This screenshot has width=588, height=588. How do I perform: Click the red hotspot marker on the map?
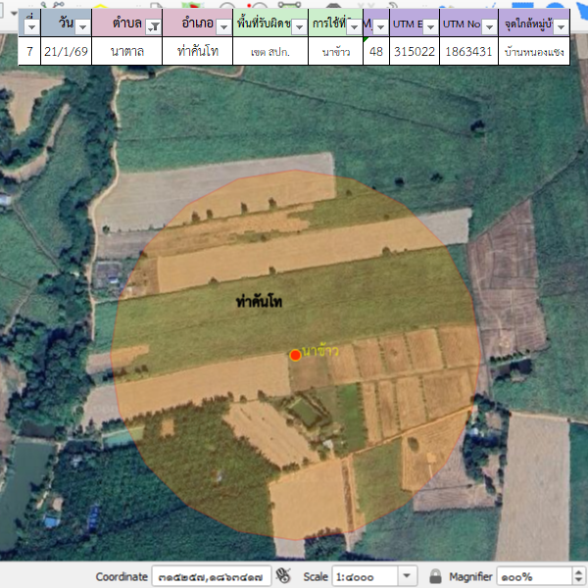tap(295, 355)
